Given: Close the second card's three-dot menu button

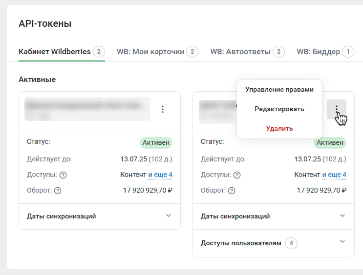Looking at the screenshot, I should click(337, 109).
